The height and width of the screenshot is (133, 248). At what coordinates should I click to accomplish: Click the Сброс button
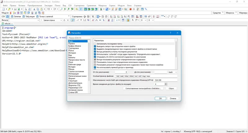pyautogui.click(x=171, y=88)
